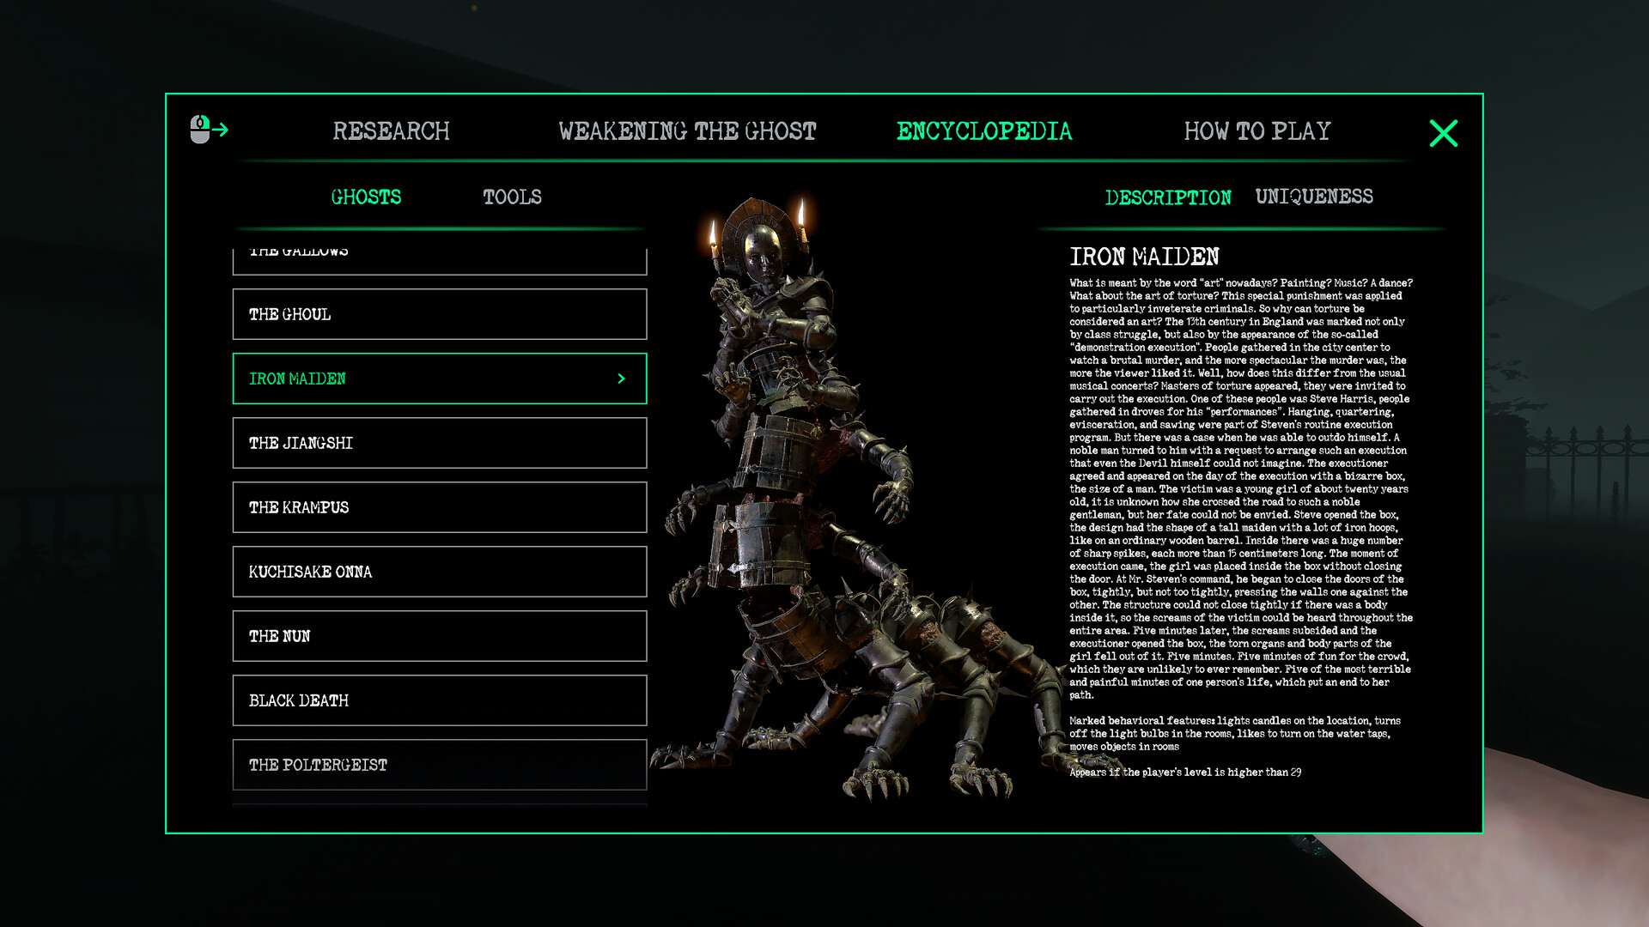The height and width of the screenshot is (927, 1649).
Task: View the BLACK DEATH entry
Action: (440, 700)
